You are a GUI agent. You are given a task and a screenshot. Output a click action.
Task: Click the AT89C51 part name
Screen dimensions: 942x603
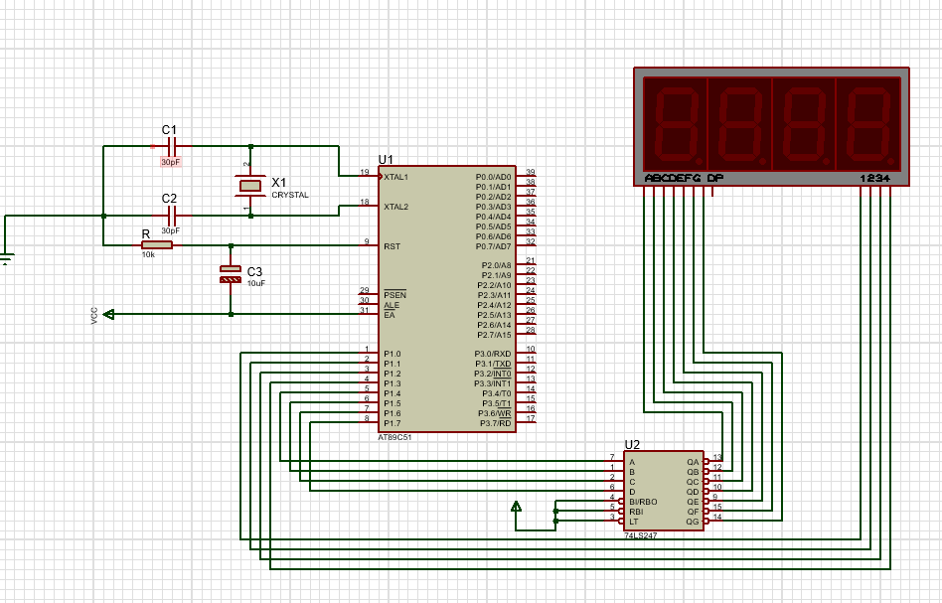394,437
